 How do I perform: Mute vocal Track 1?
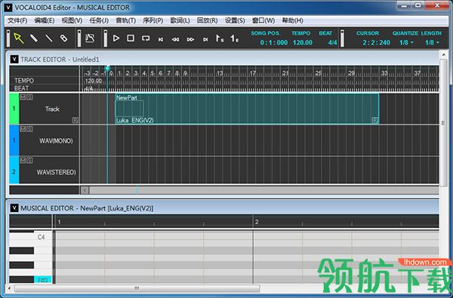pos(23,97)
